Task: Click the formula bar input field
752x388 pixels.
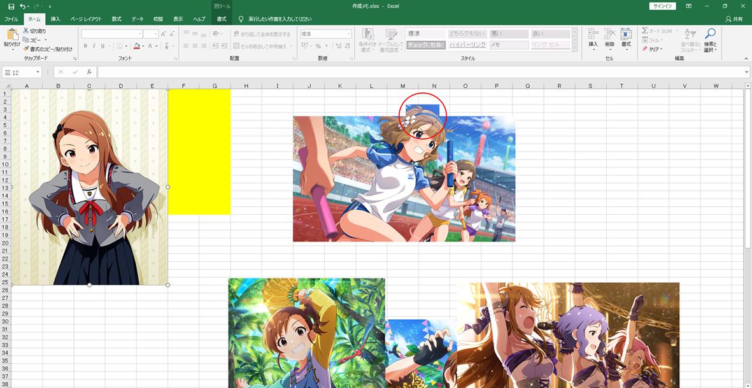Action: [x=420, y=72]
